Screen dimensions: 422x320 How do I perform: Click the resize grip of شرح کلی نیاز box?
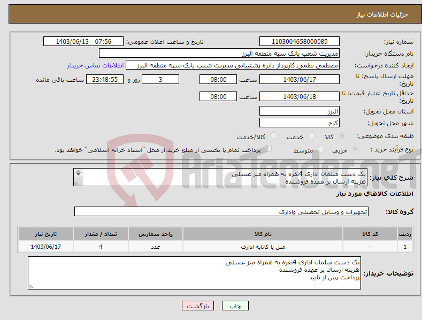pyautogui.click(x=76, y=183)
